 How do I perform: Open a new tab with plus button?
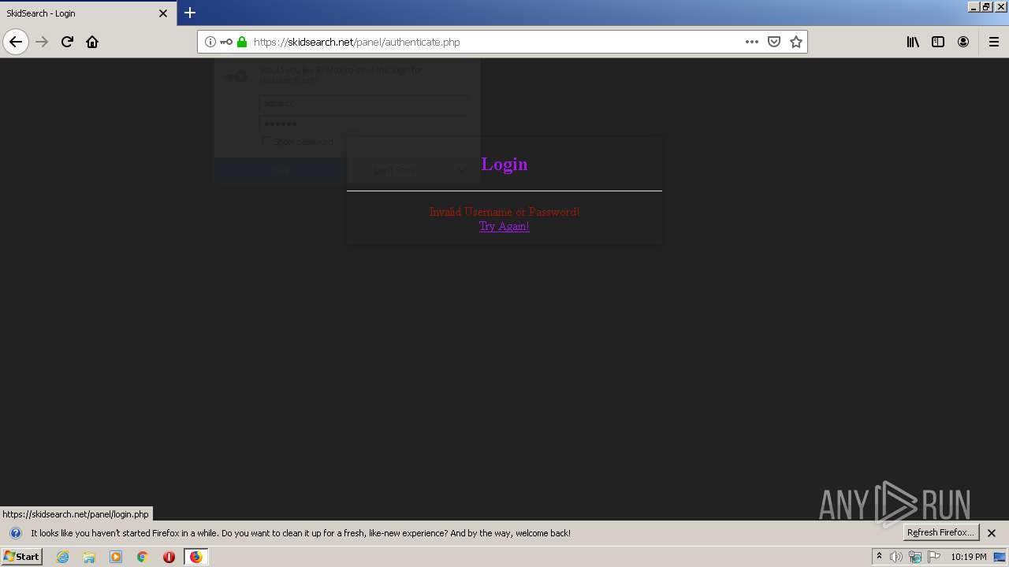tap(190, 13)
